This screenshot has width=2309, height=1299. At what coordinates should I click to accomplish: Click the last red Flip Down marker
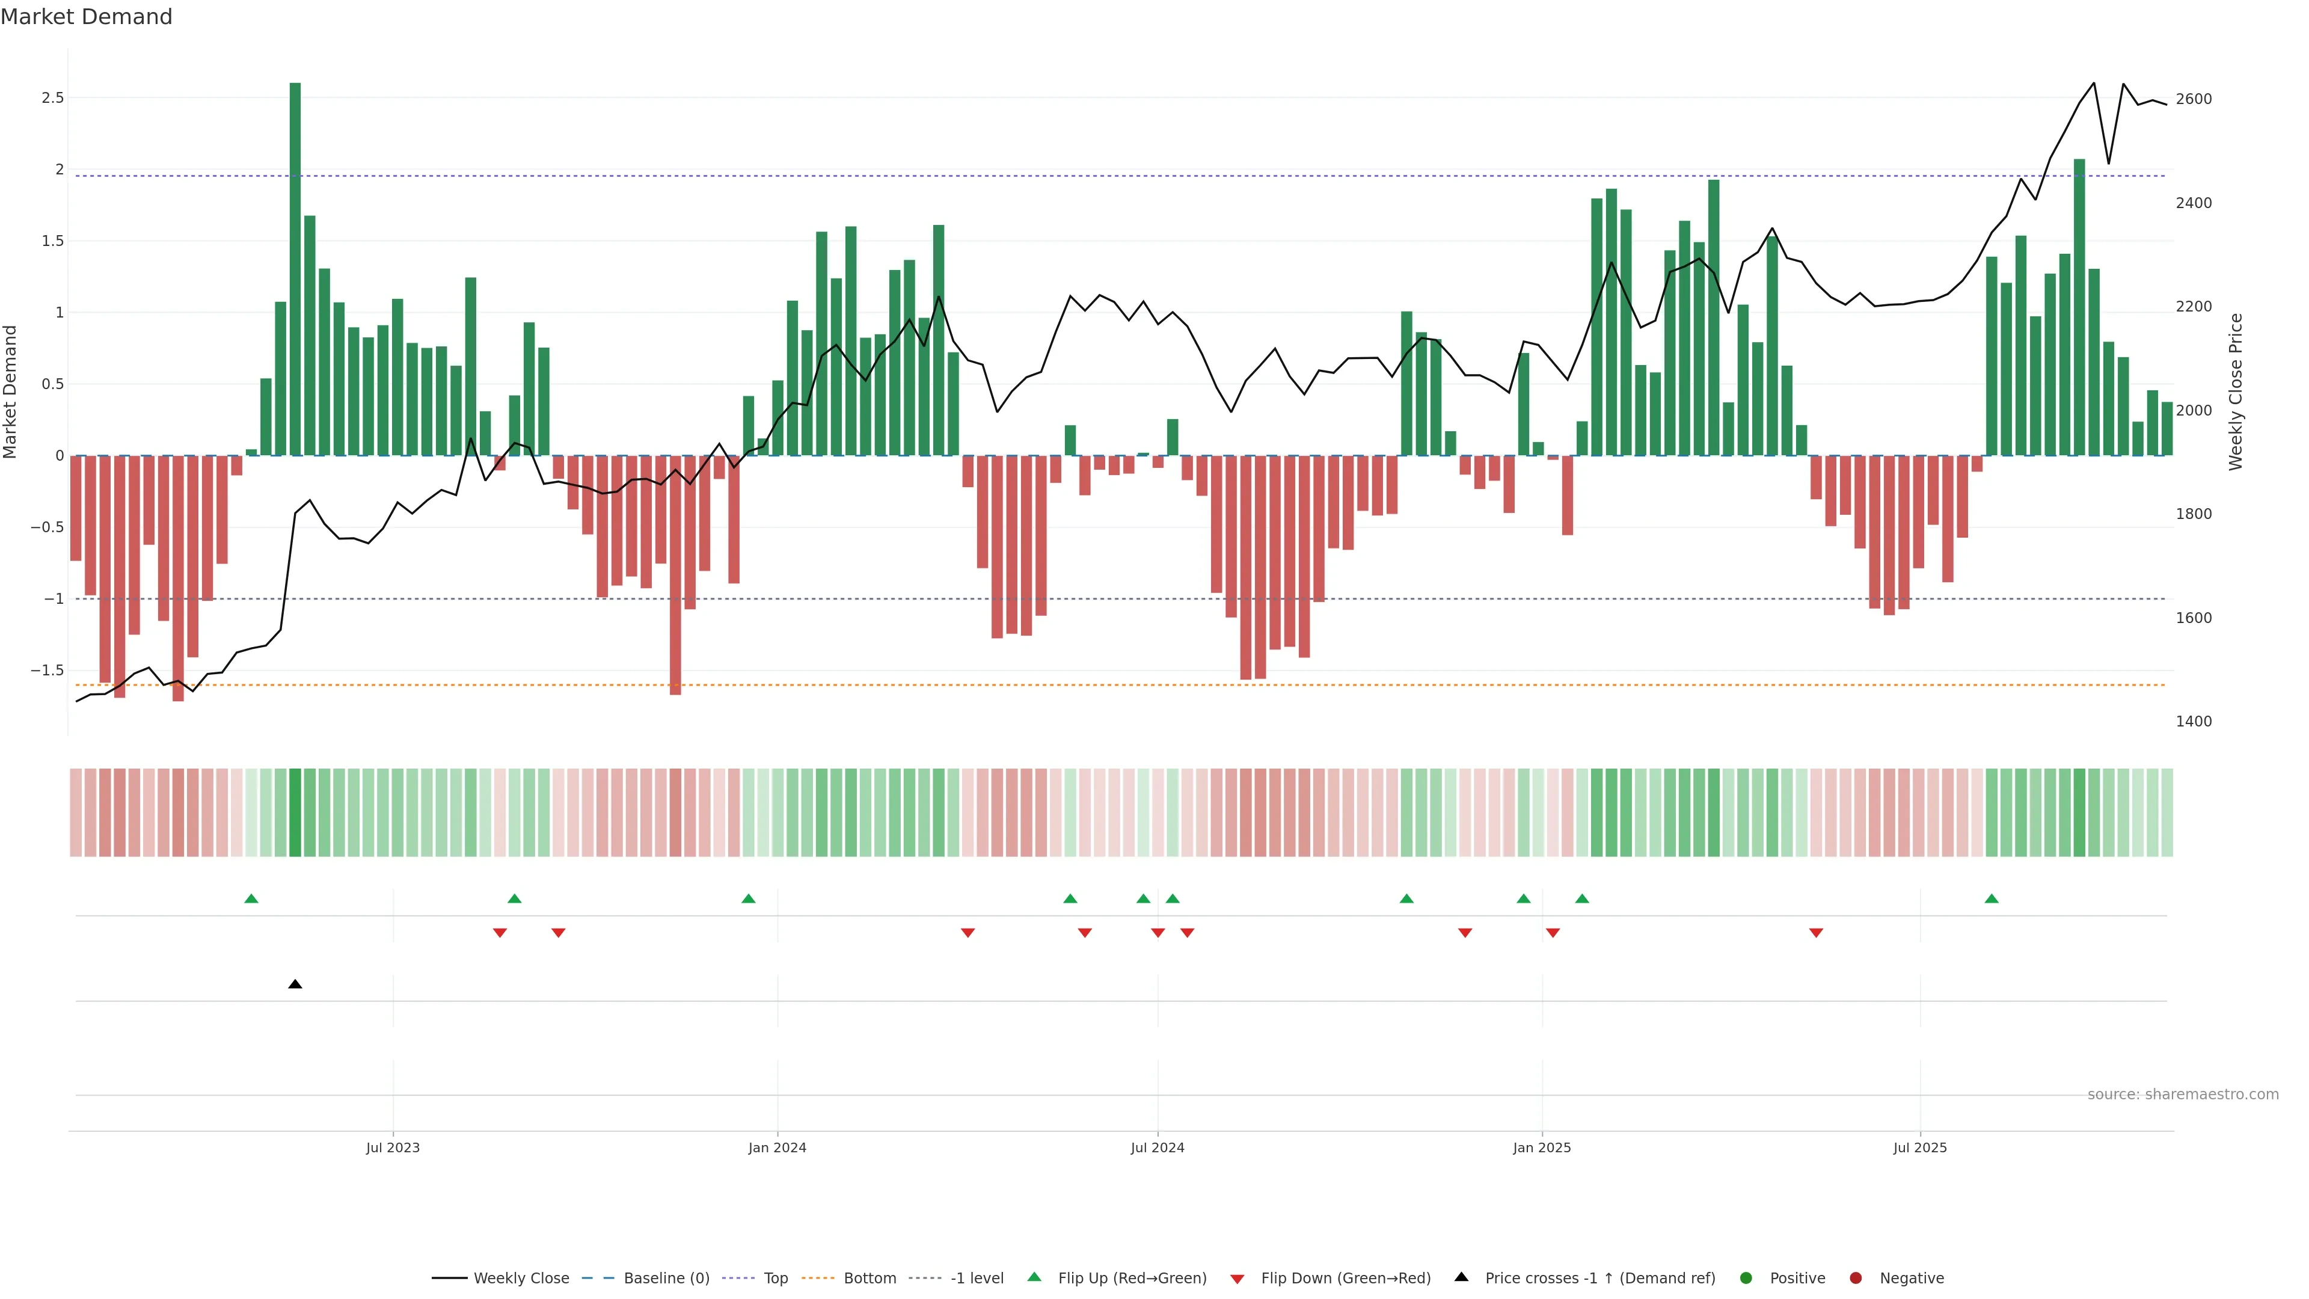pyautogui.click(x=1816, y=933)
